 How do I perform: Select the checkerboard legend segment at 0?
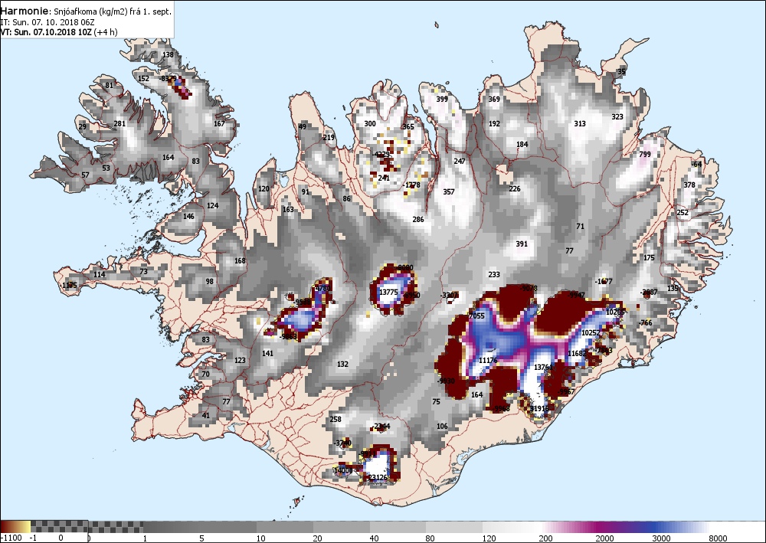tap(59, 526)
